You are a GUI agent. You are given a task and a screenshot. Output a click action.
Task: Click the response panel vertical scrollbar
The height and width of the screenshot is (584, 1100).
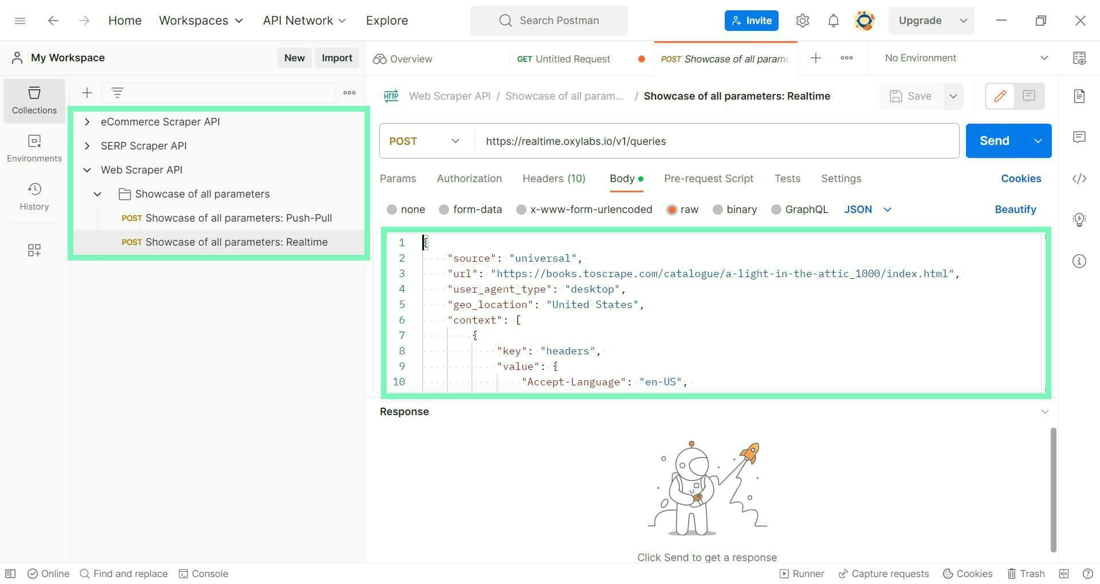(x=1053, y=490)
